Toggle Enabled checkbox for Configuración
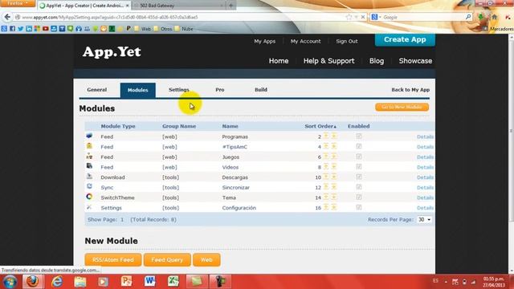The height and width of the screenshot is (289, 514). pyautogui.click(x=359, y=207)
